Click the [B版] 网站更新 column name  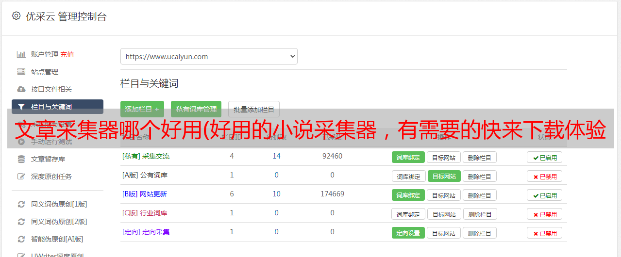pyautogui.click(x=144, y=194)
